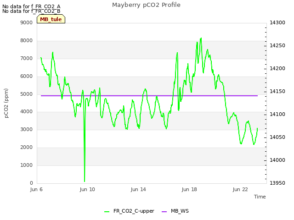Screen dimensions: 294x220
Task: Toggle the MB_WS legend entry
Action: coord(175,211)
